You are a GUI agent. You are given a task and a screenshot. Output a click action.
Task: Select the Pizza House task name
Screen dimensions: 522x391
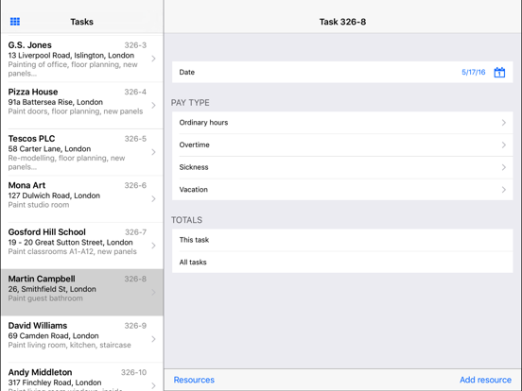33,92
